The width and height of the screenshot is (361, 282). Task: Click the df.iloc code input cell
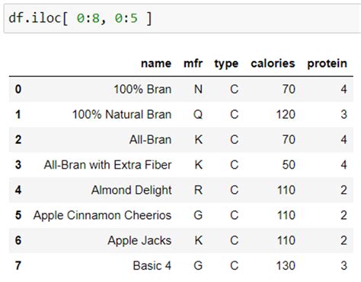(182, 18)
